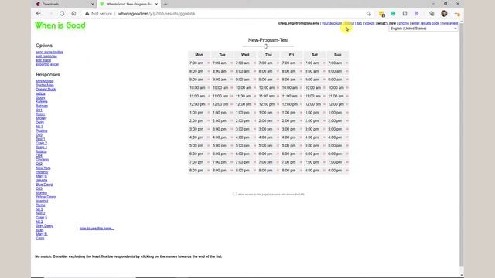
Task: Select respondent Cairo
Action: 39,239
